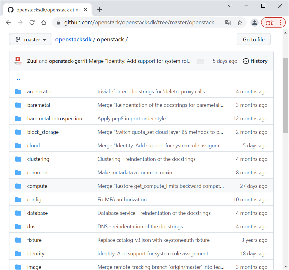Open the compute folder icon
289x270 pixels.
pyautogui.click(x=18, y=186)
